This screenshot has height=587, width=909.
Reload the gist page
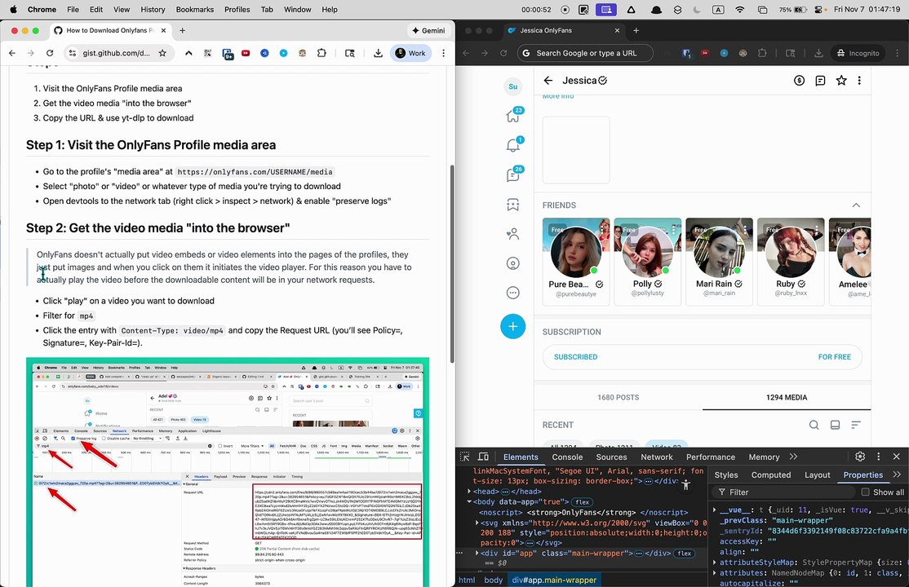click(x=50, y=53)
